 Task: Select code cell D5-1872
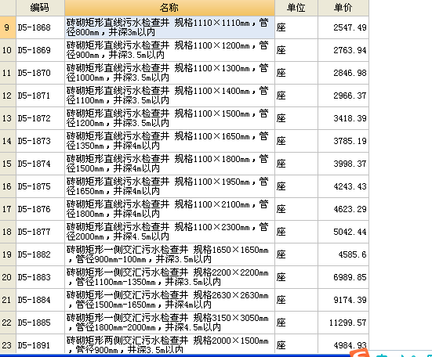40,118
